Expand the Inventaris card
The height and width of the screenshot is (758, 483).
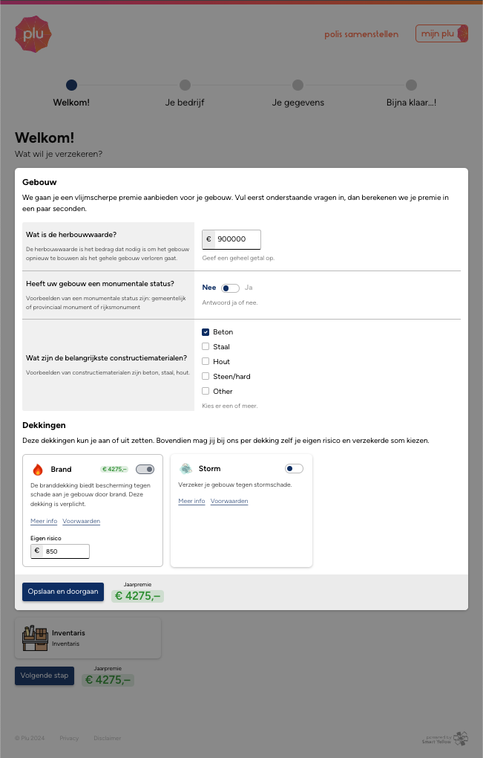pos(88,638)
